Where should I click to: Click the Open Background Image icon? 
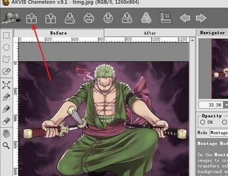(x=32, y=18)
